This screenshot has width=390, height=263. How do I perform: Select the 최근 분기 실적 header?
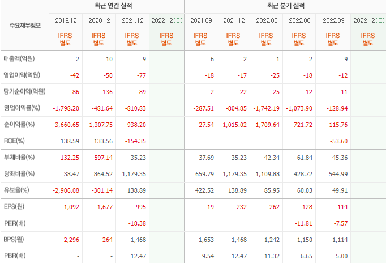click(x=286, y=6)
